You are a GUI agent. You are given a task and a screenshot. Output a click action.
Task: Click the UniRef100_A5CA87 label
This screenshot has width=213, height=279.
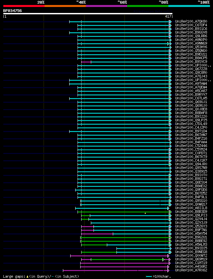191,91
